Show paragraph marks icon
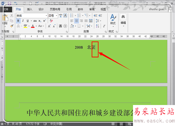175x126 pixels. 104,26
